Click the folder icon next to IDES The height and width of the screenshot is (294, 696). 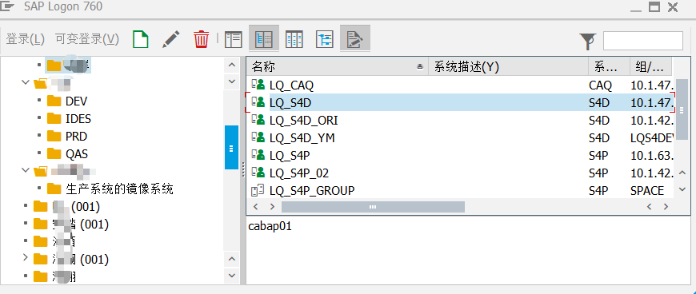click(x=54, y=119)
